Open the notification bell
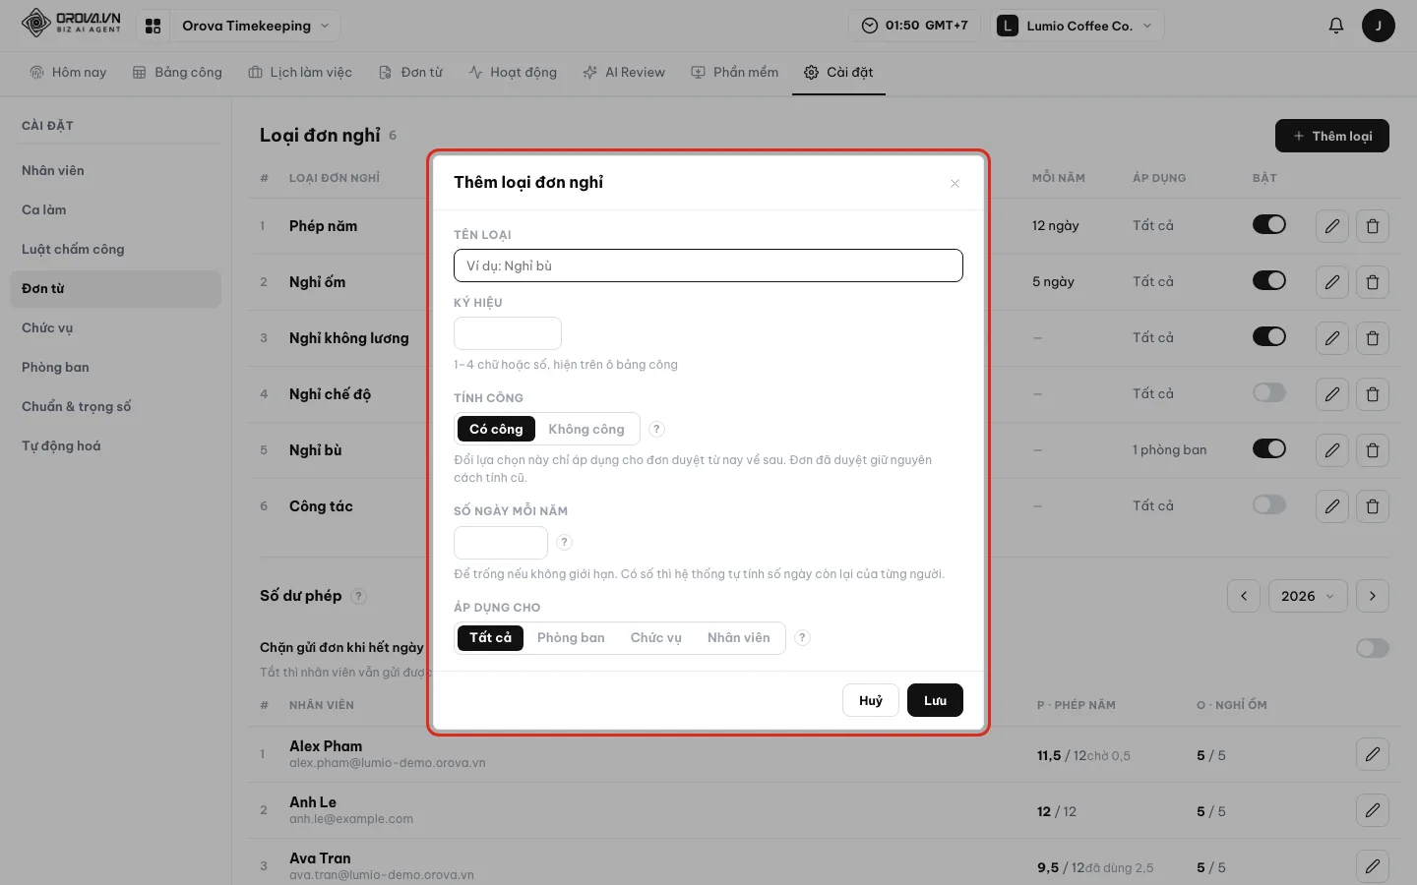1417x885 pixels. [1335, 26]
